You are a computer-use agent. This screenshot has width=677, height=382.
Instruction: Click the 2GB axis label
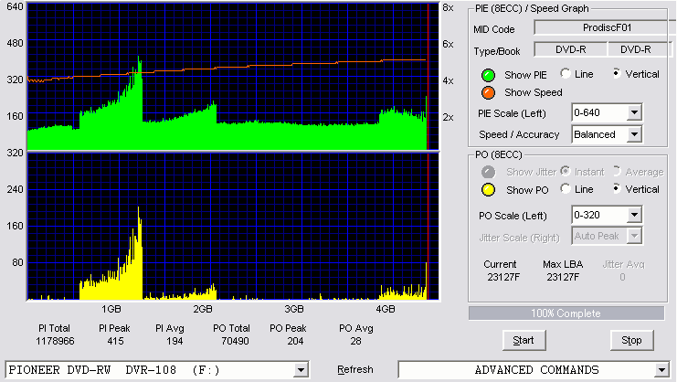[203, 309]
